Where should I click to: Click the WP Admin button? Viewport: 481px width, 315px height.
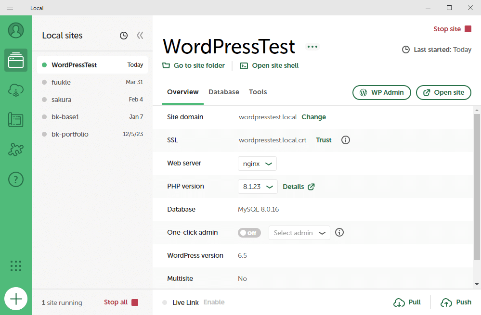(x=382, y=92)
